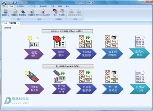Click the top-row sequence icon above 生成切割顺序
This screenshot has width=153, height=111.
(x=85, y=42)
